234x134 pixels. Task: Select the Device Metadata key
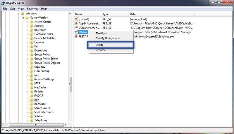coord(44,38)
